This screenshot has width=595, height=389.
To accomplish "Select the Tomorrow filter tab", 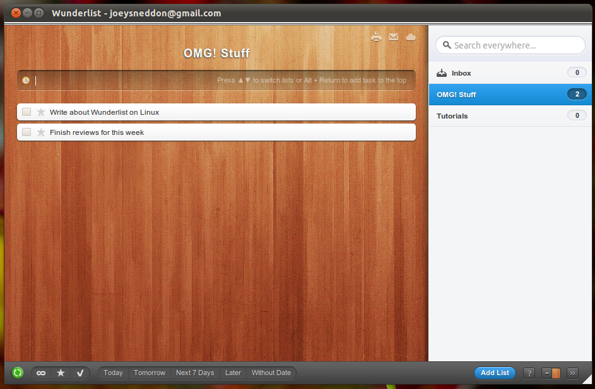I will (x=150, y=373).
